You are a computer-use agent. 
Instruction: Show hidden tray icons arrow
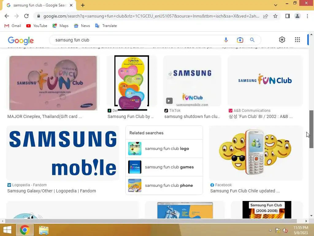point(270,230)
